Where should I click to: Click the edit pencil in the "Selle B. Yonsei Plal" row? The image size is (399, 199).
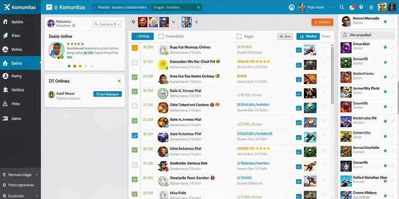click(x=325, y=92)
